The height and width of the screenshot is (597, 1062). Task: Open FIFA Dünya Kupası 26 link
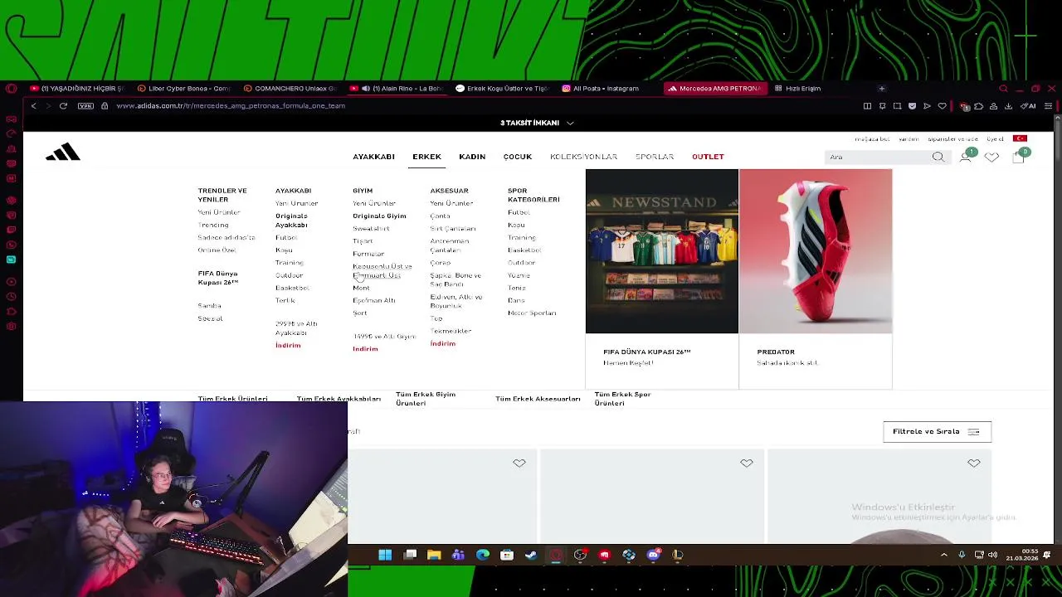(217, 278)
